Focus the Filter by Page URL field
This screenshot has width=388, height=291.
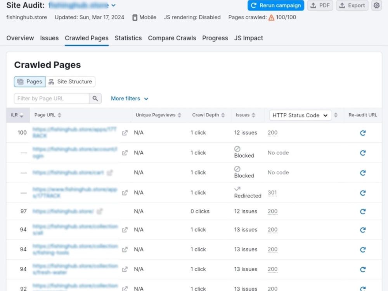pos(52,99)
